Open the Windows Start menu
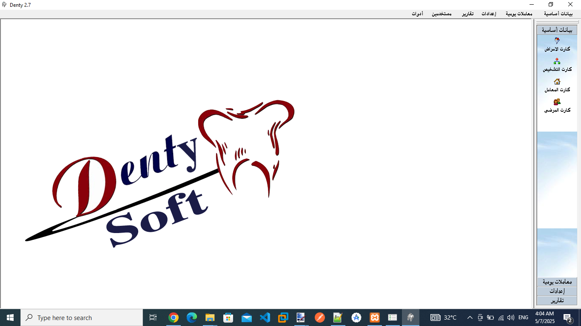 (10, 318)
